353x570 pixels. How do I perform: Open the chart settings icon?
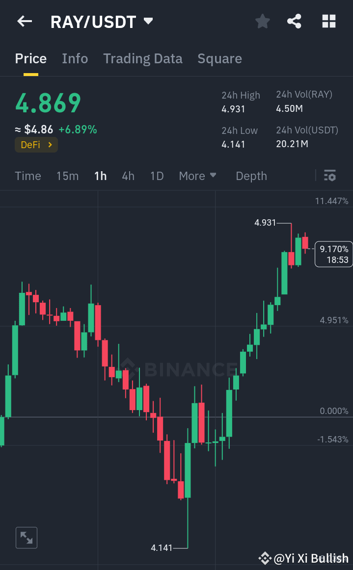(x=329, y=176)
